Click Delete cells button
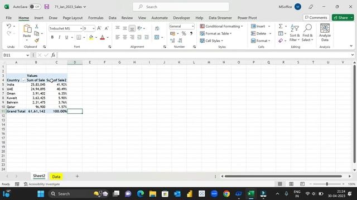 (x=259, y=33)
